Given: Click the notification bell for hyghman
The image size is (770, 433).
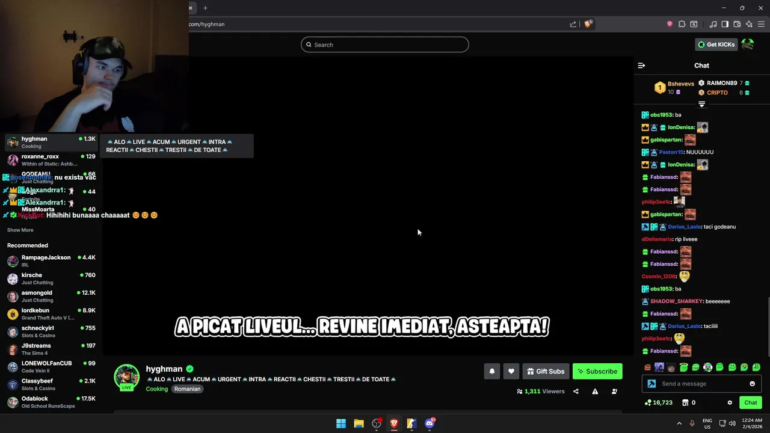Looking at the screenshot, I should pos(491,372).
